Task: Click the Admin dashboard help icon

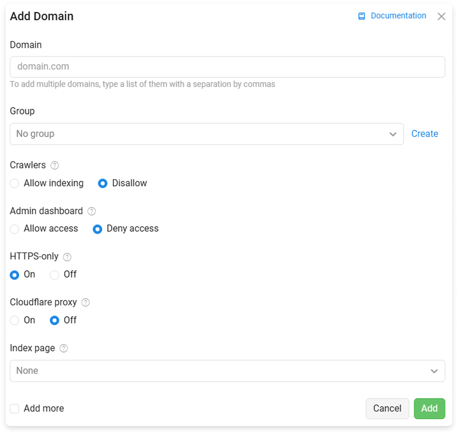Action: tap(92, 211)
